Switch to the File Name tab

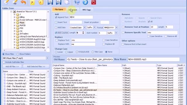pos(59,10)
